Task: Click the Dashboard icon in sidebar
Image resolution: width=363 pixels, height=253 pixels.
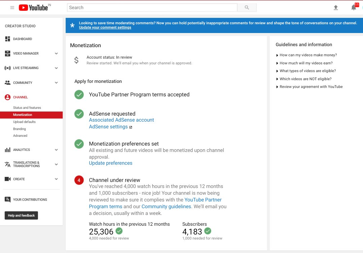Action: [8, 39]
